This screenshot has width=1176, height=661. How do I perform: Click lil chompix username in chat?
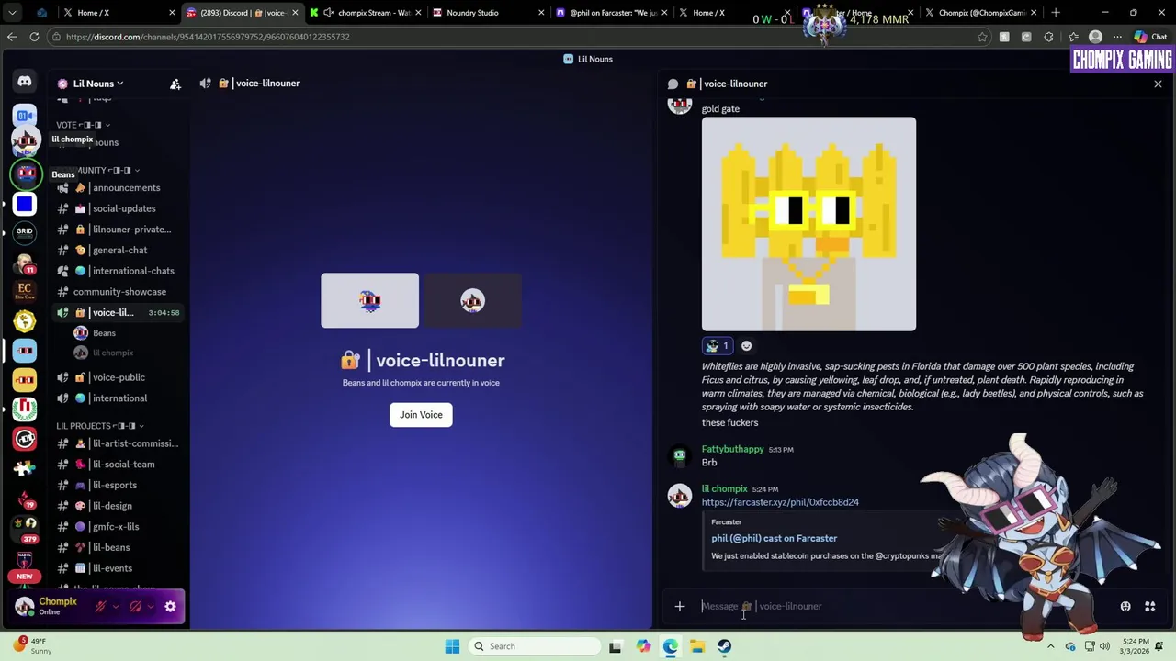pos(724,489)
